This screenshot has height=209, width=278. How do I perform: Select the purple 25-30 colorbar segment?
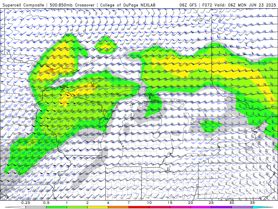pyautogui.click(x=221, y=207)
